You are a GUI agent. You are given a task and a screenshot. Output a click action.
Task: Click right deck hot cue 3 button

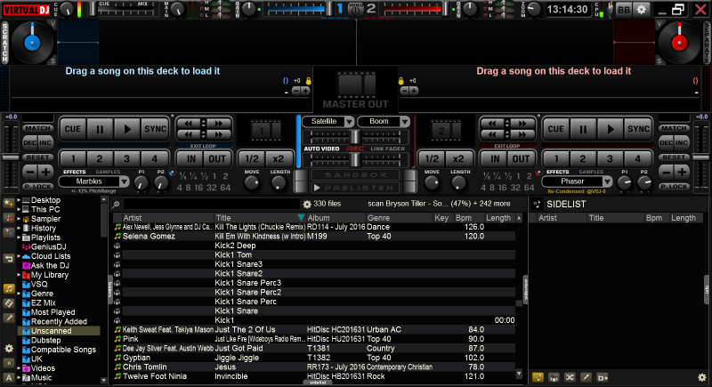click(x=610, y=158)
